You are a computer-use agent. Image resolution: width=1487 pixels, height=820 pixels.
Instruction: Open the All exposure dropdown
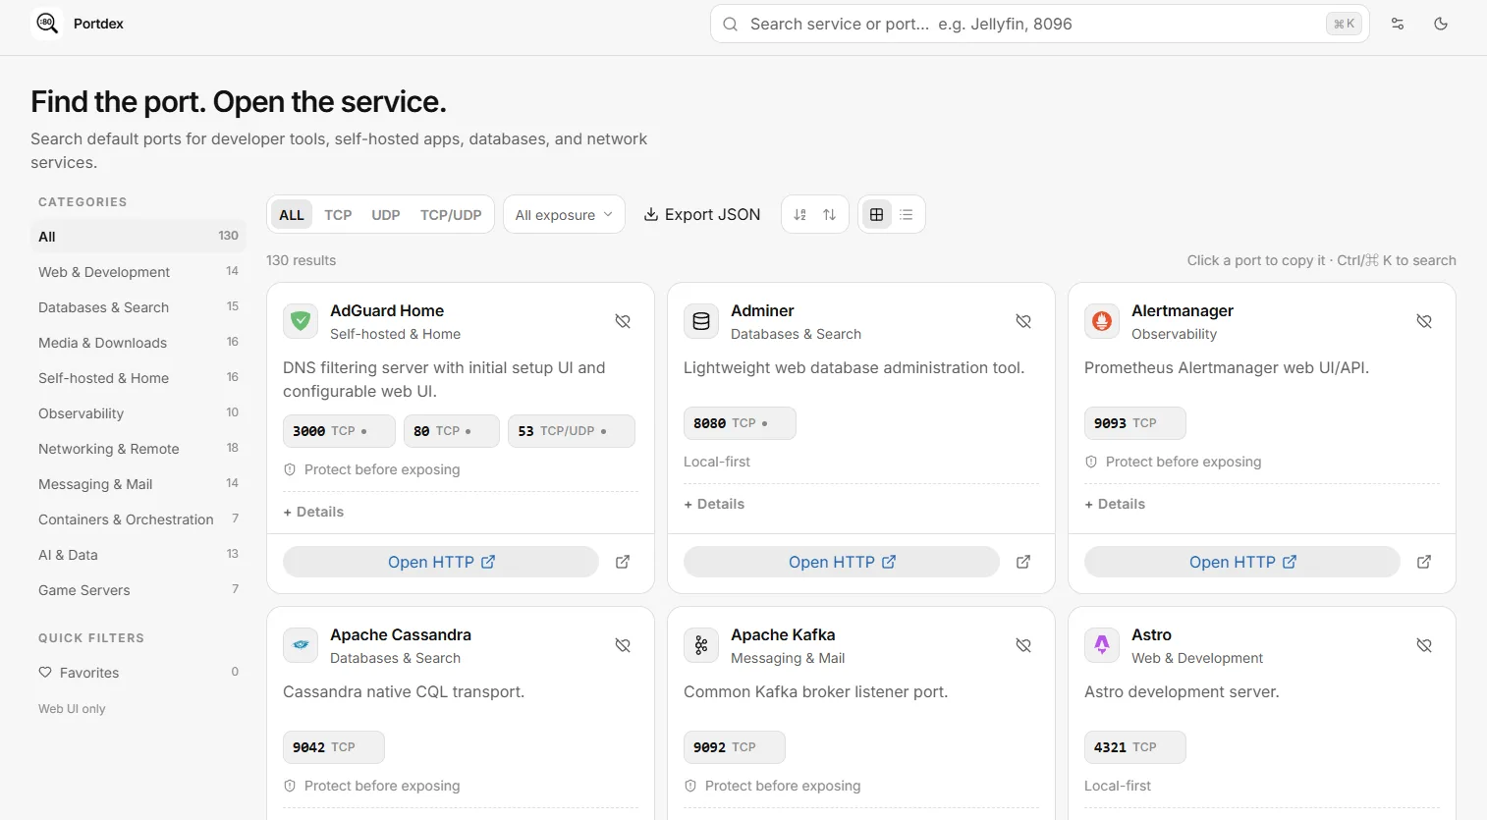pos(564,214)
